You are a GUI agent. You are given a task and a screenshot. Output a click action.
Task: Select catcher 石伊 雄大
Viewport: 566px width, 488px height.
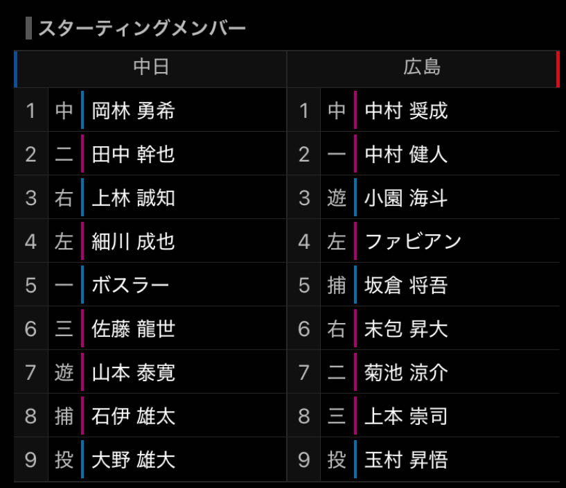click(133, 416)
